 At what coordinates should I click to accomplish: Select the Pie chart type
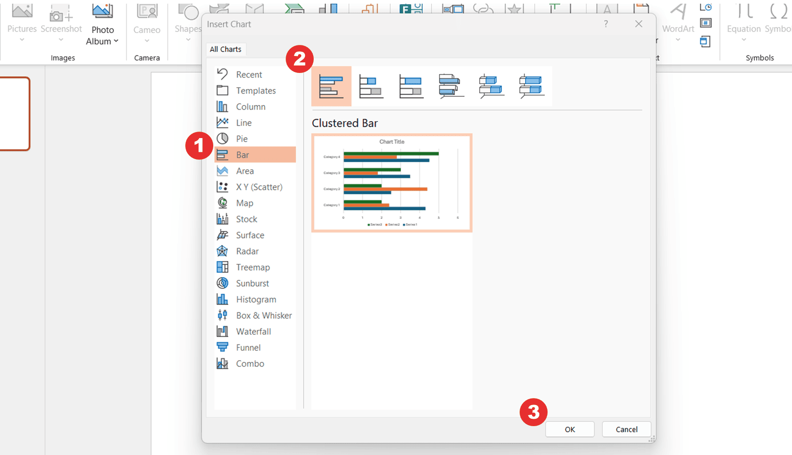point(243,139)
